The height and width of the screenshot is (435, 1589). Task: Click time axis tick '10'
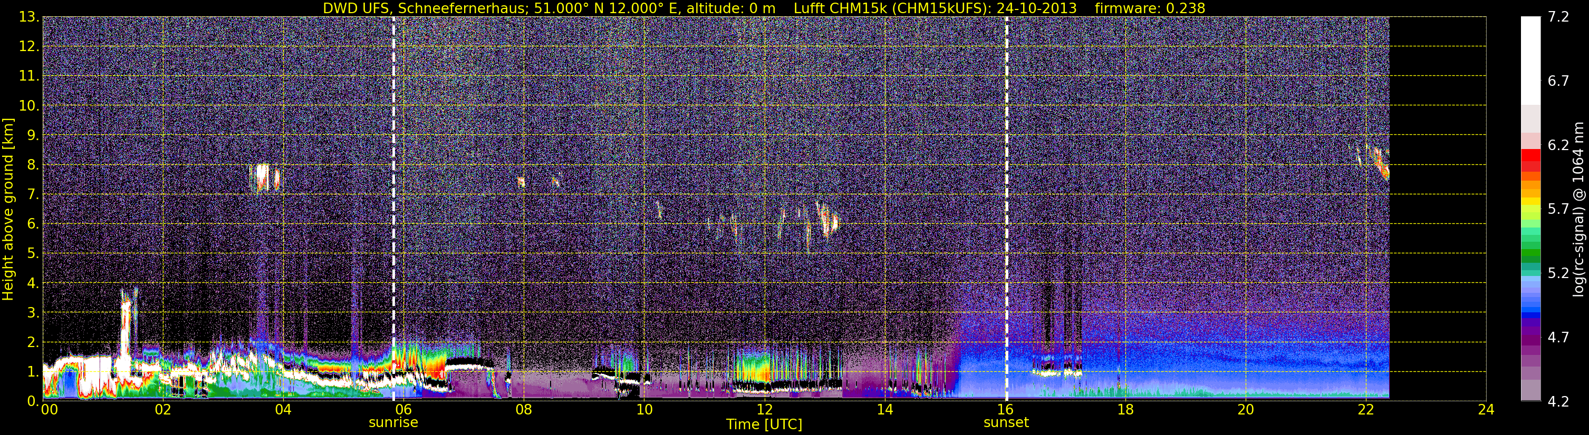point(644,410)
